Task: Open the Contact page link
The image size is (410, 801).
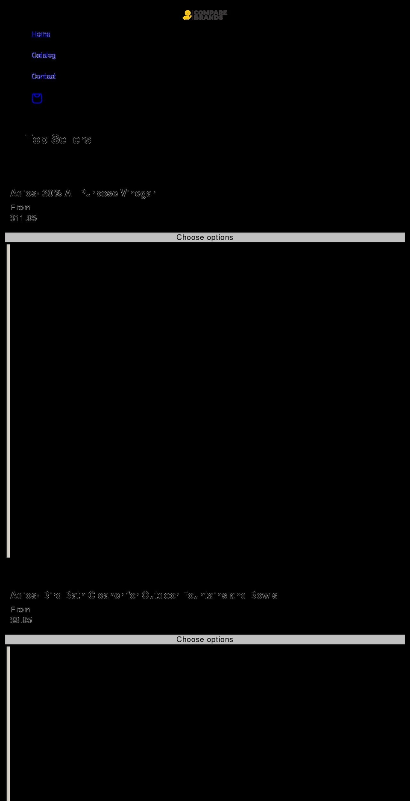Action: (x=44, y=76)
